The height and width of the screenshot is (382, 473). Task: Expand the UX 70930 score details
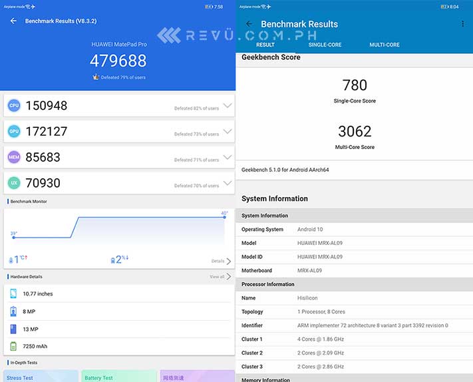tap(228, 183)
